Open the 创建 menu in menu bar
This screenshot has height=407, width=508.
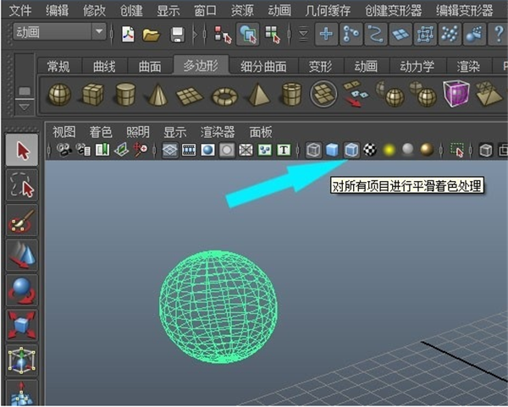[x=131, y=10]
